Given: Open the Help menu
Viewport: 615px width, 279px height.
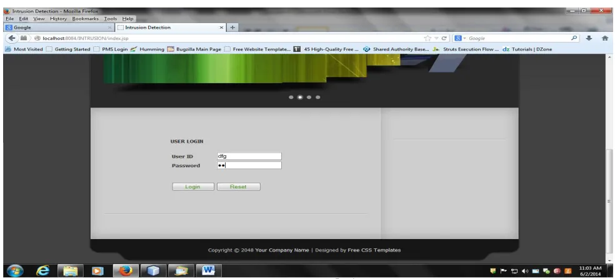Looking at the screenshot, I should 127,18.
